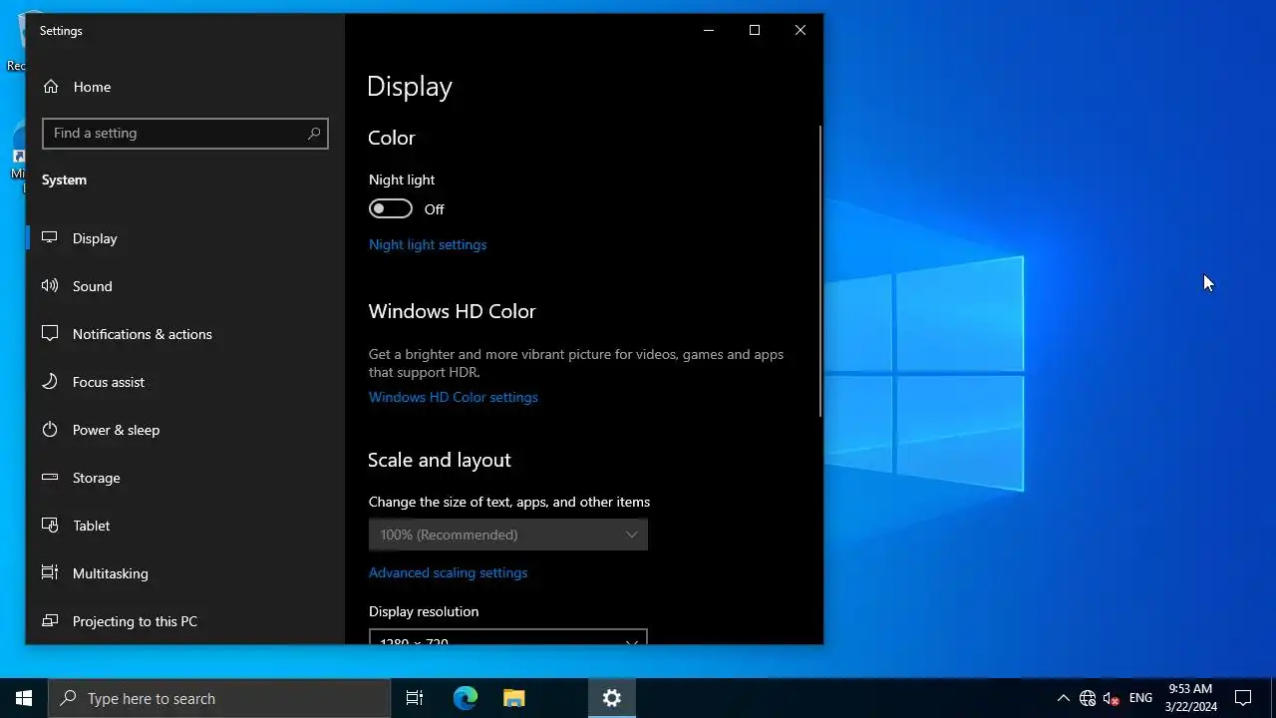Click the Settings gear taskbar button
This screenshot has width=1276, height=718.
(x=612, y=698)
